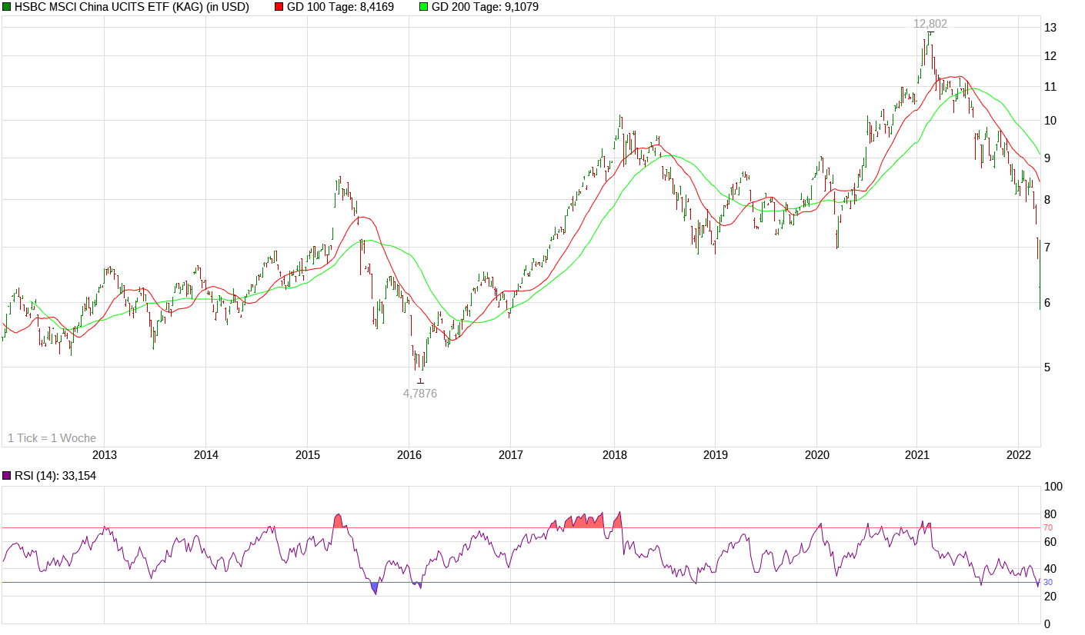Click the 2016 year axis label
This screenshot has width=1085, height=635.
pos(409,454)
